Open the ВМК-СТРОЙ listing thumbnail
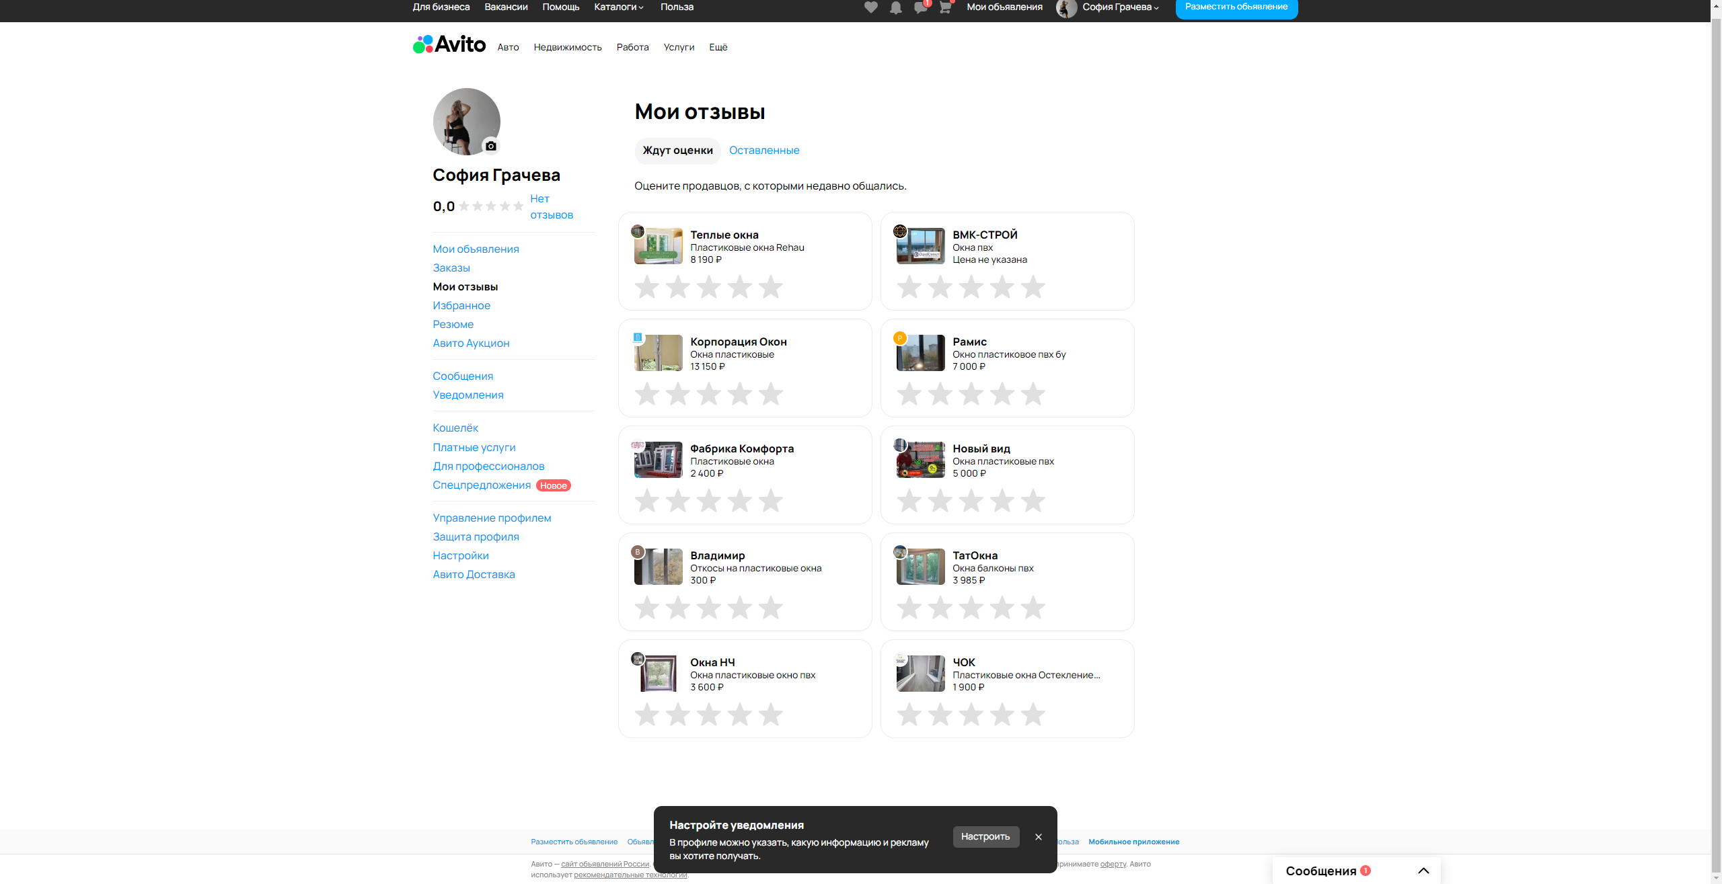This screenshot has width=1722, height=884. [x=920, y=247]
